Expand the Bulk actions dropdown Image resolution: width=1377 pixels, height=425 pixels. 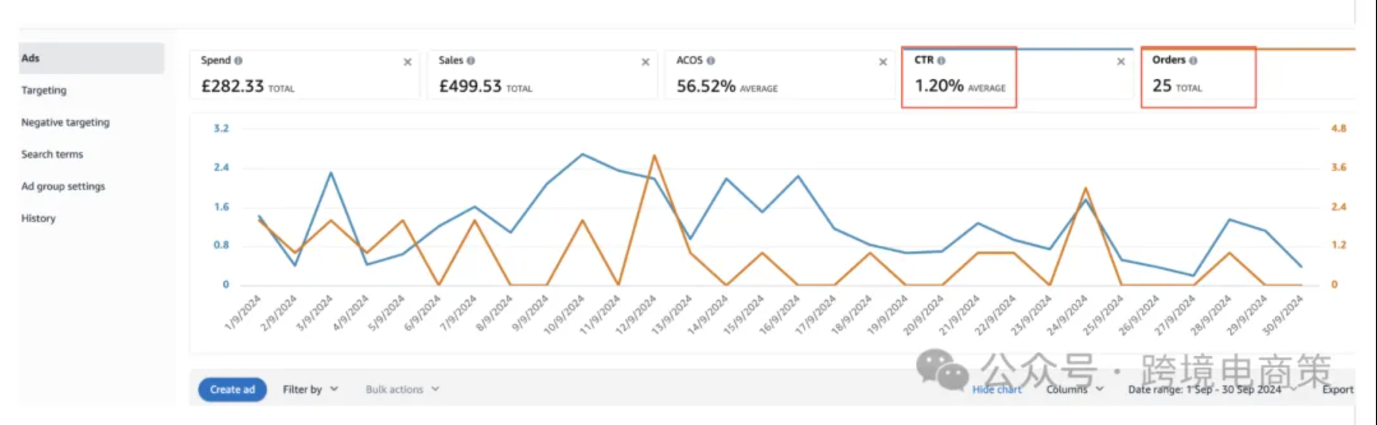click(x=403, y=389)
